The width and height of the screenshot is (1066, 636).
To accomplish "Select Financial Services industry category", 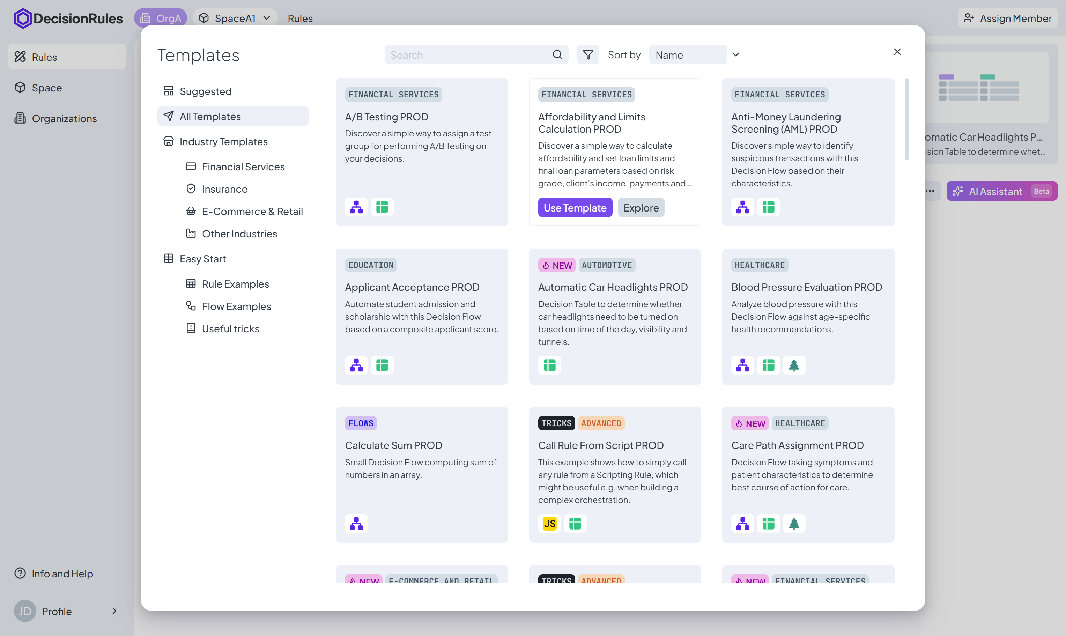I will pyautogui.click(x=243, y=166).
